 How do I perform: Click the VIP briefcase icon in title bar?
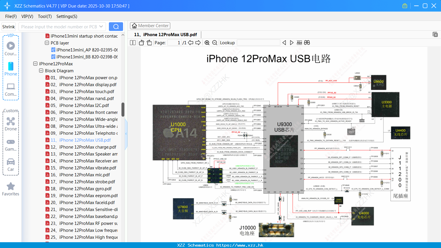coord(405,6)
